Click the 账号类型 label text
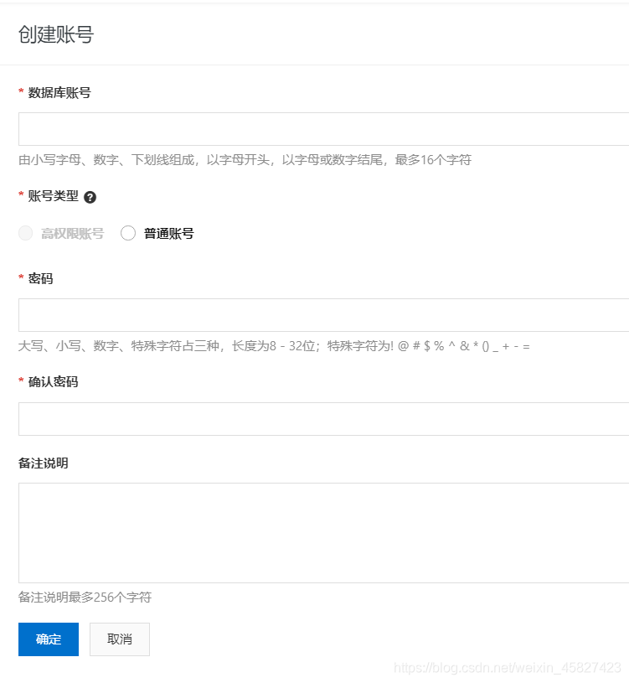Viewport: 629px width, 683px height. (x=53, y=196)
